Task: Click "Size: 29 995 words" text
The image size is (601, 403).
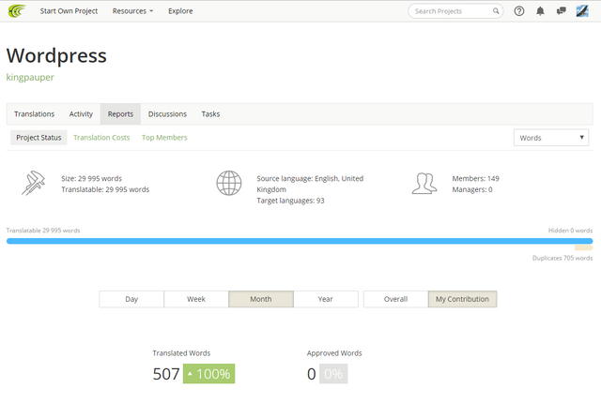Action: [x=92, y=179]
